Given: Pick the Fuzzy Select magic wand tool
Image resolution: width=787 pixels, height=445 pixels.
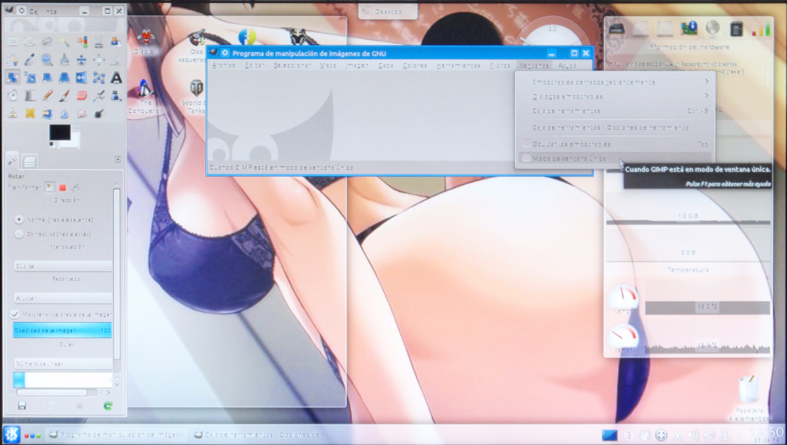Looking at the screenshot, I should coord(65,42).
